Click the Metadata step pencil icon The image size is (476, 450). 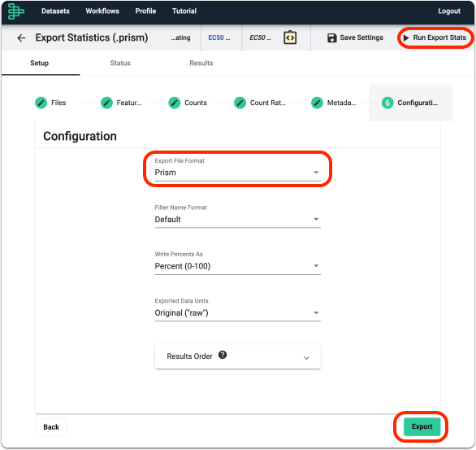click(x=317, y=103)
